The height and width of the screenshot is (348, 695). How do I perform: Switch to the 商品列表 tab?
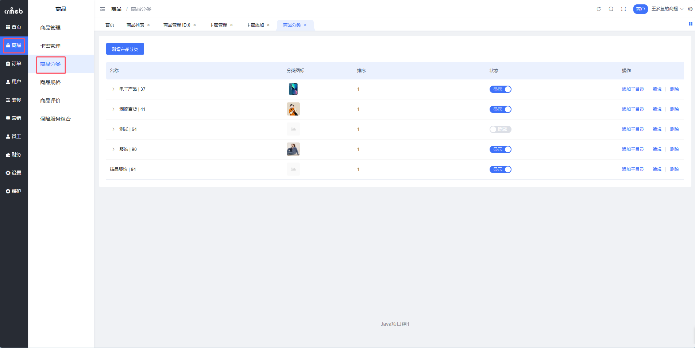135,25
